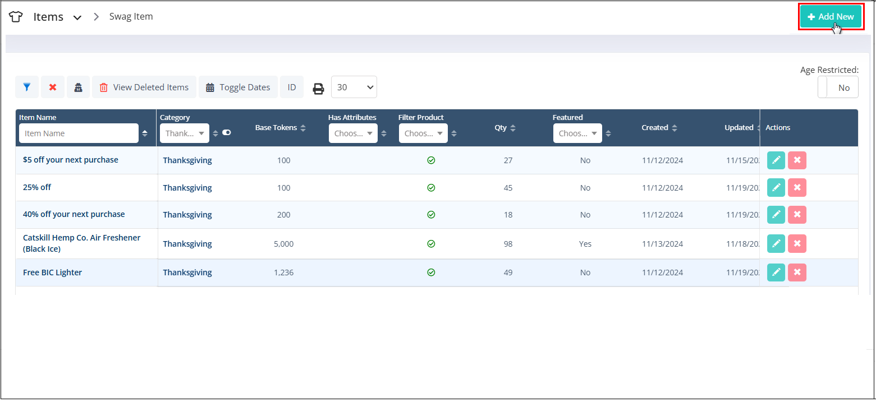This screenshot has width=876, height=402.
Task: Sort by the Category column arrows
Action: click(215, 133)
